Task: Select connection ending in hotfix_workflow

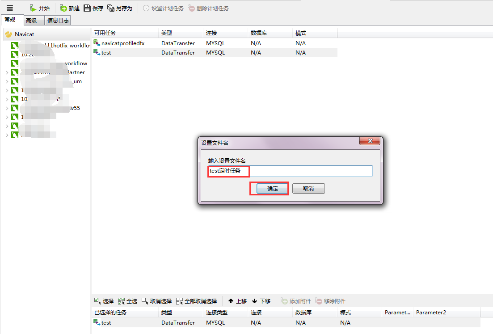Action: pos(51,46)
